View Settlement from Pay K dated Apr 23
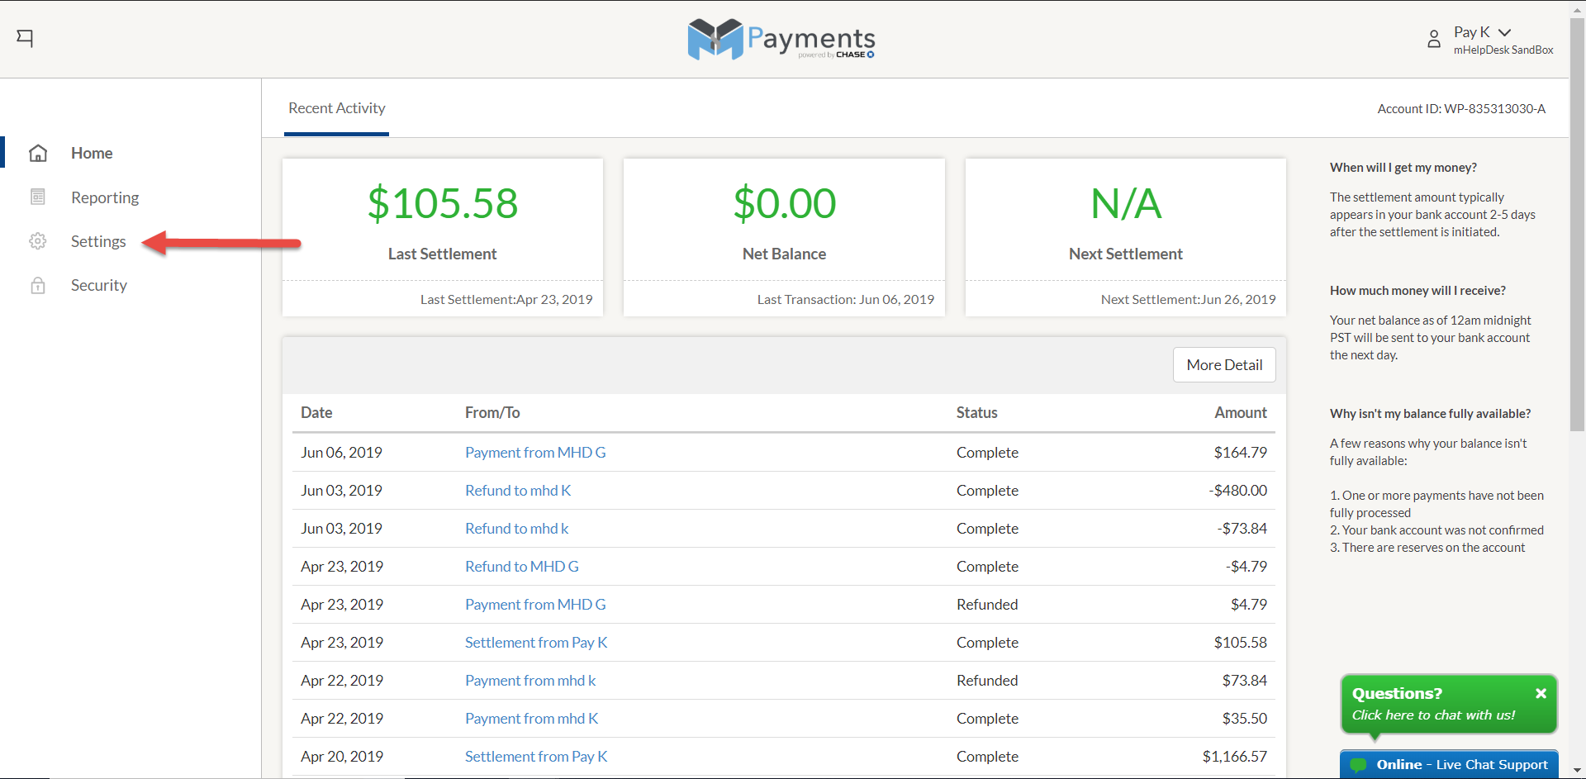The height and width of the screenshot is (779, 1586). coord(535,642)
